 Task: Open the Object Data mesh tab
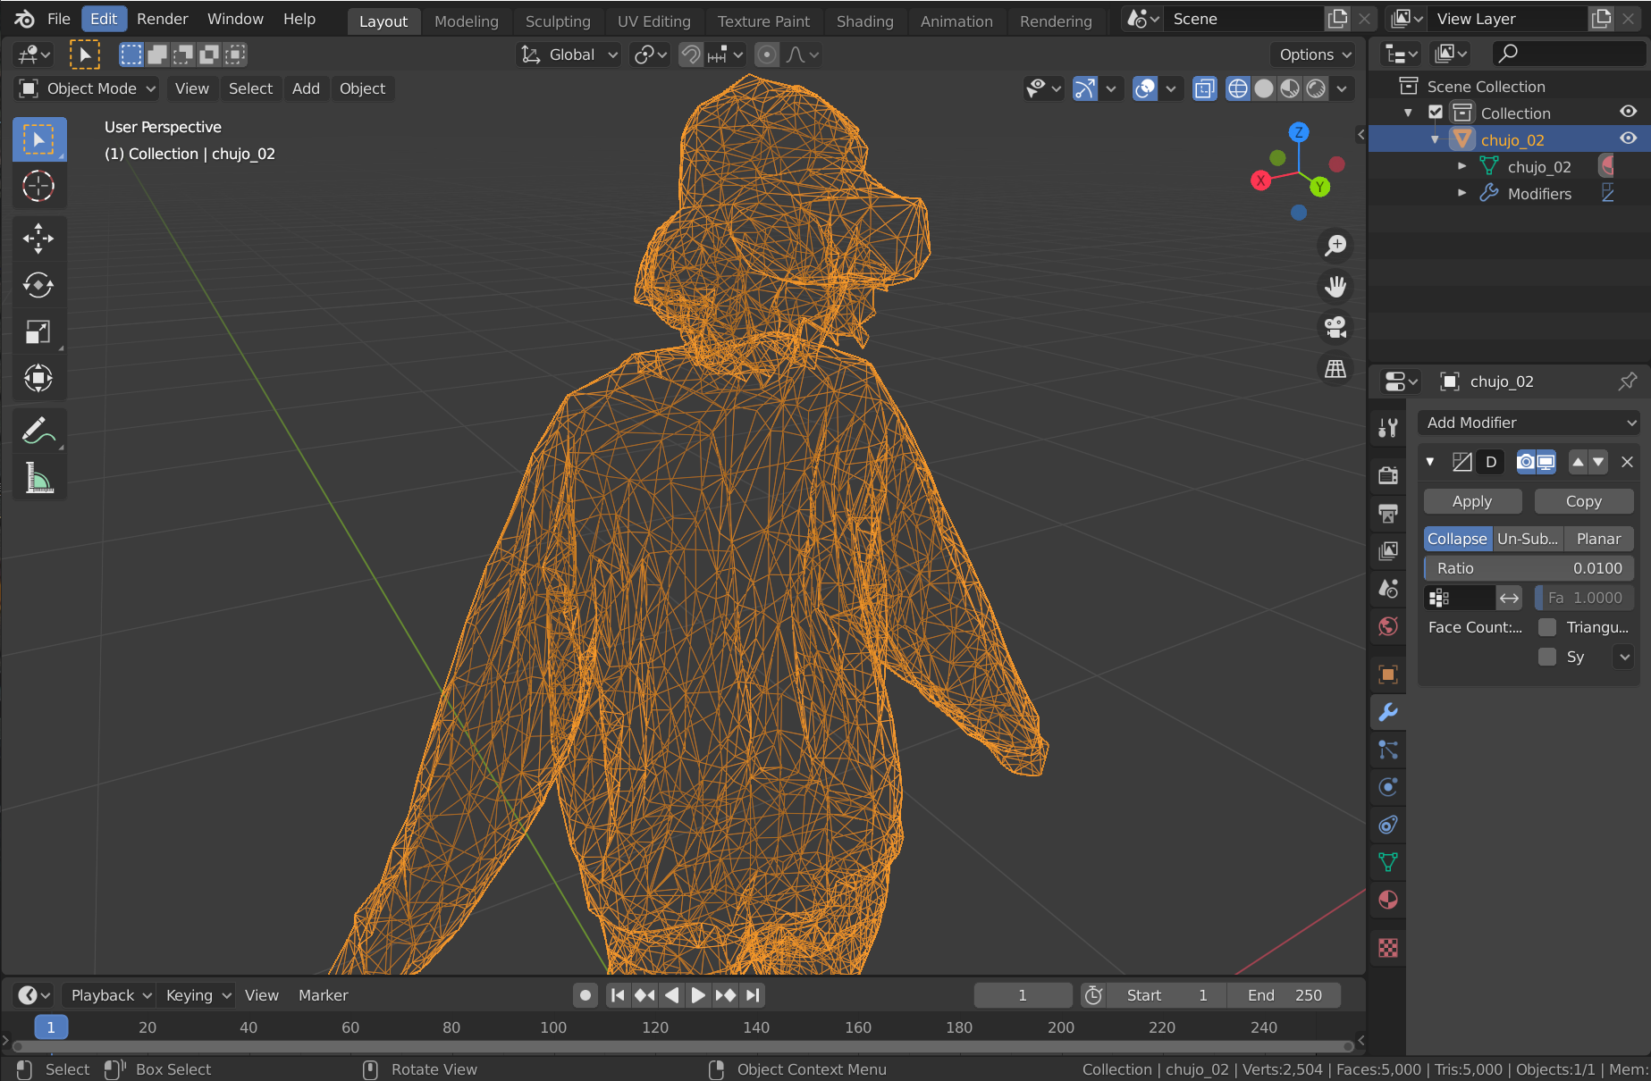tap(1387, 862)
